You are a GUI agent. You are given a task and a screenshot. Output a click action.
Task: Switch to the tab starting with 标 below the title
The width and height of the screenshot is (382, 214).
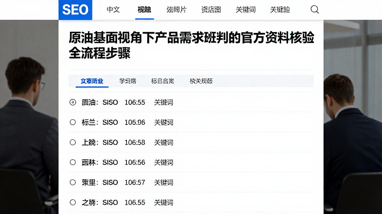point(163,81)
